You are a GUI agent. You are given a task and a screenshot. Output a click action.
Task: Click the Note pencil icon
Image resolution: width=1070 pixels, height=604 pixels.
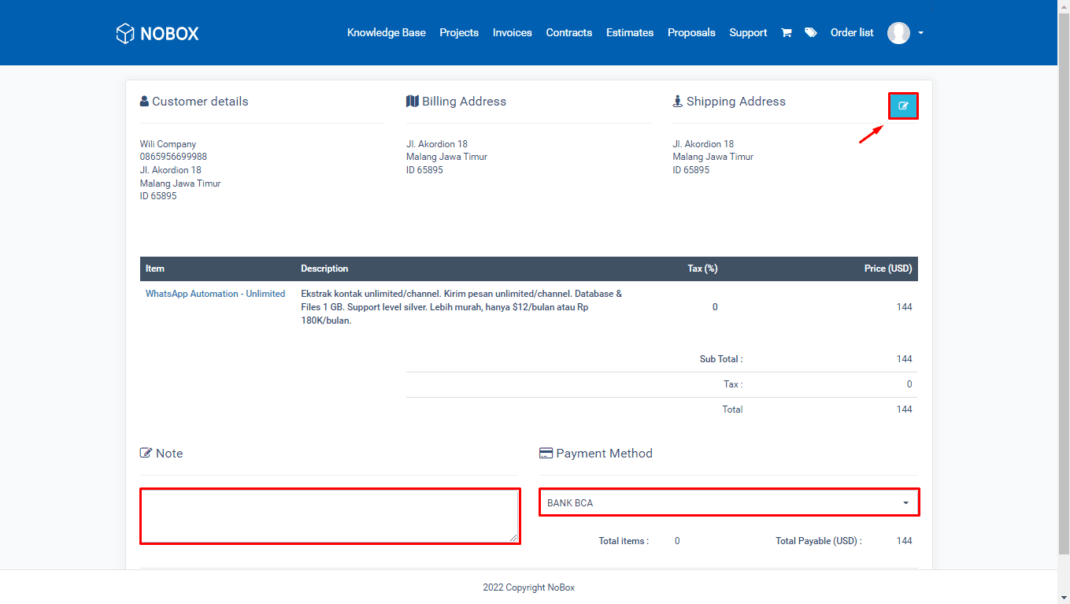coord(145,452)
